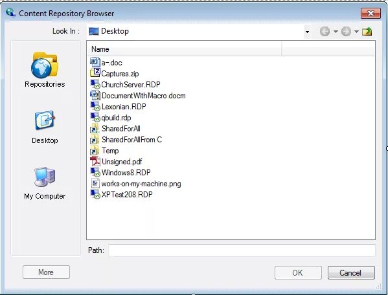This screenshot has width=388, height=295.
Task: Select the SharedForAll entry name
Action: click(120, 129)
